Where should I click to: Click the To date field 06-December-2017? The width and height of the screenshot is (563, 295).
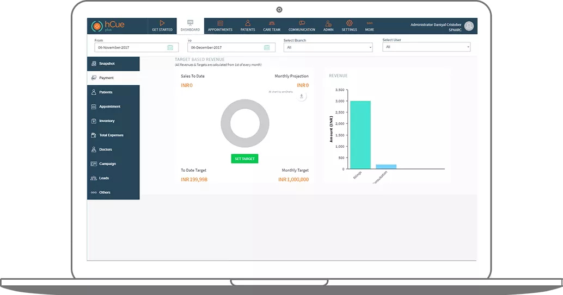[x=231, y=47]
